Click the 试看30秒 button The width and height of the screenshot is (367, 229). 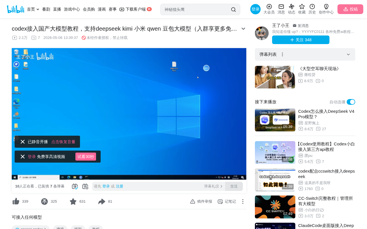(86, 157)
